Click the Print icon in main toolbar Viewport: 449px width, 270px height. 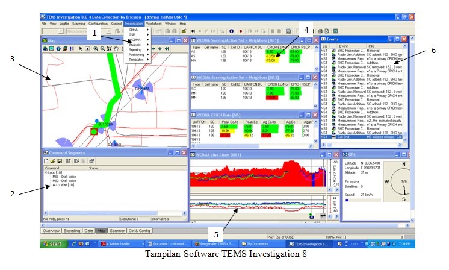point(320,31)
